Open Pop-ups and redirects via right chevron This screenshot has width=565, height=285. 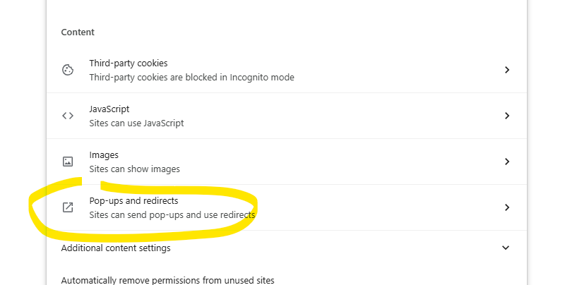[507, 207]
